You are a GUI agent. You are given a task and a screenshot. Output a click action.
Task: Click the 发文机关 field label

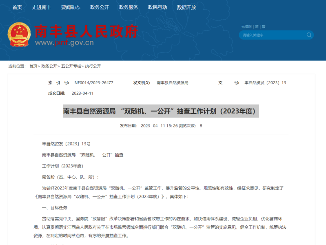pos(142,83)
